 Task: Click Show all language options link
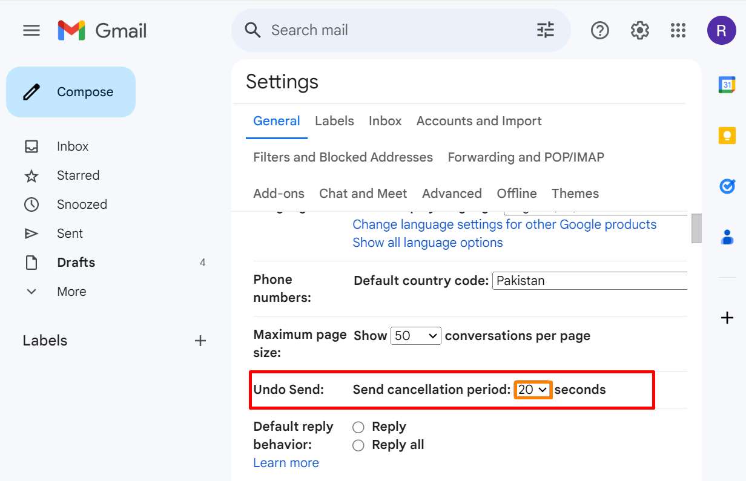click(x=427, y=243)
